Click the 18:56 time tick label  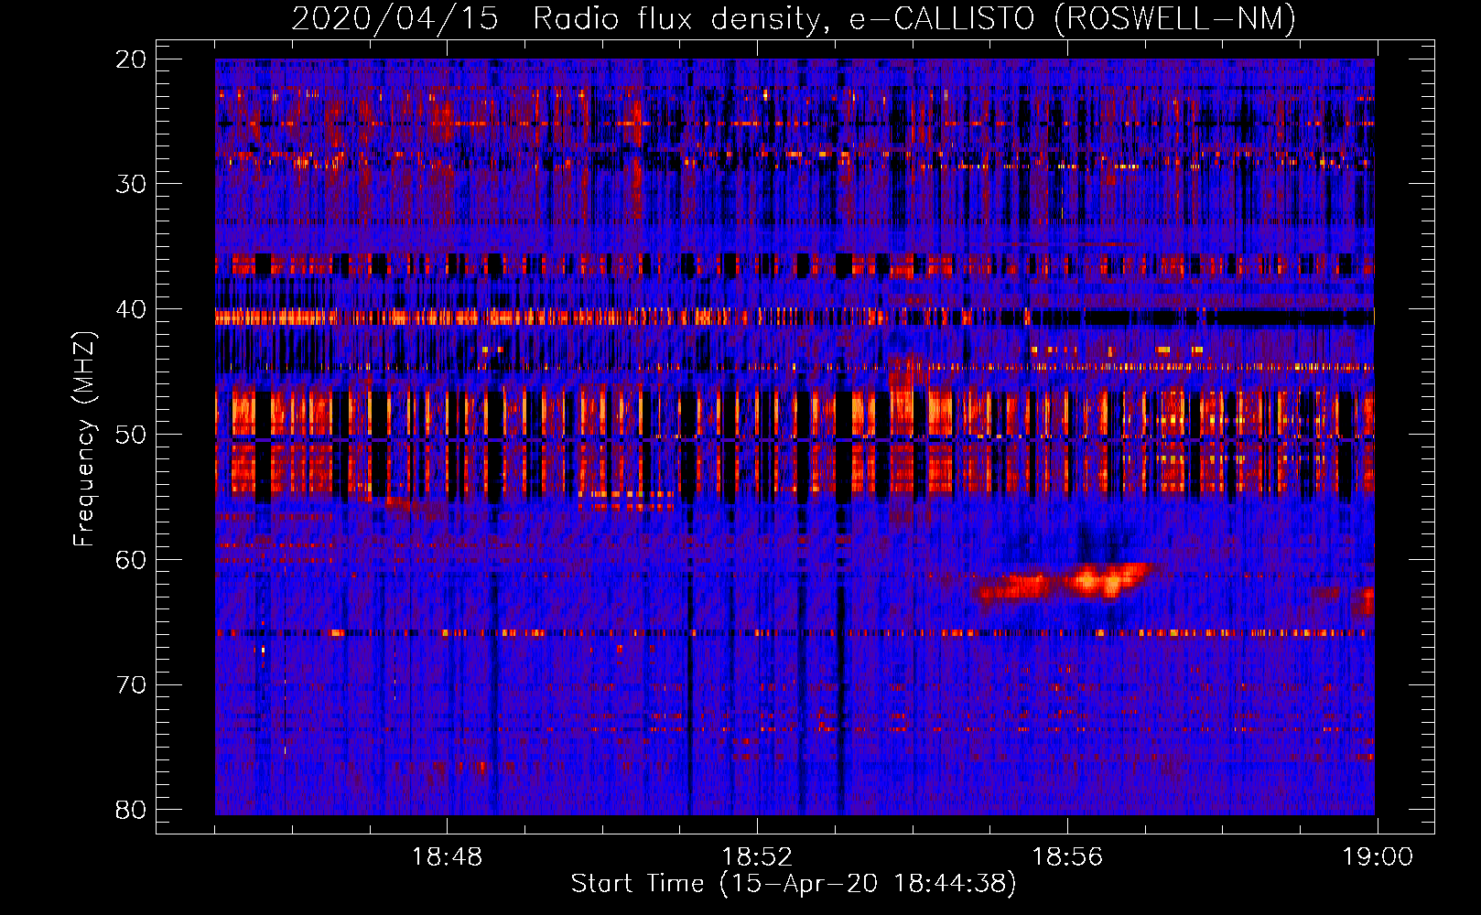[x=1067, y=857]
